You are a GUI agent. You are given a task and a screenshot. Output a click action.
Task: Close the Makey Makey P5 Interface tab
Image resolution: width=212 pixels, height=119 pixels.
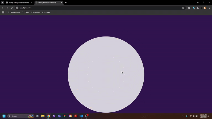[x=61, y=3]
